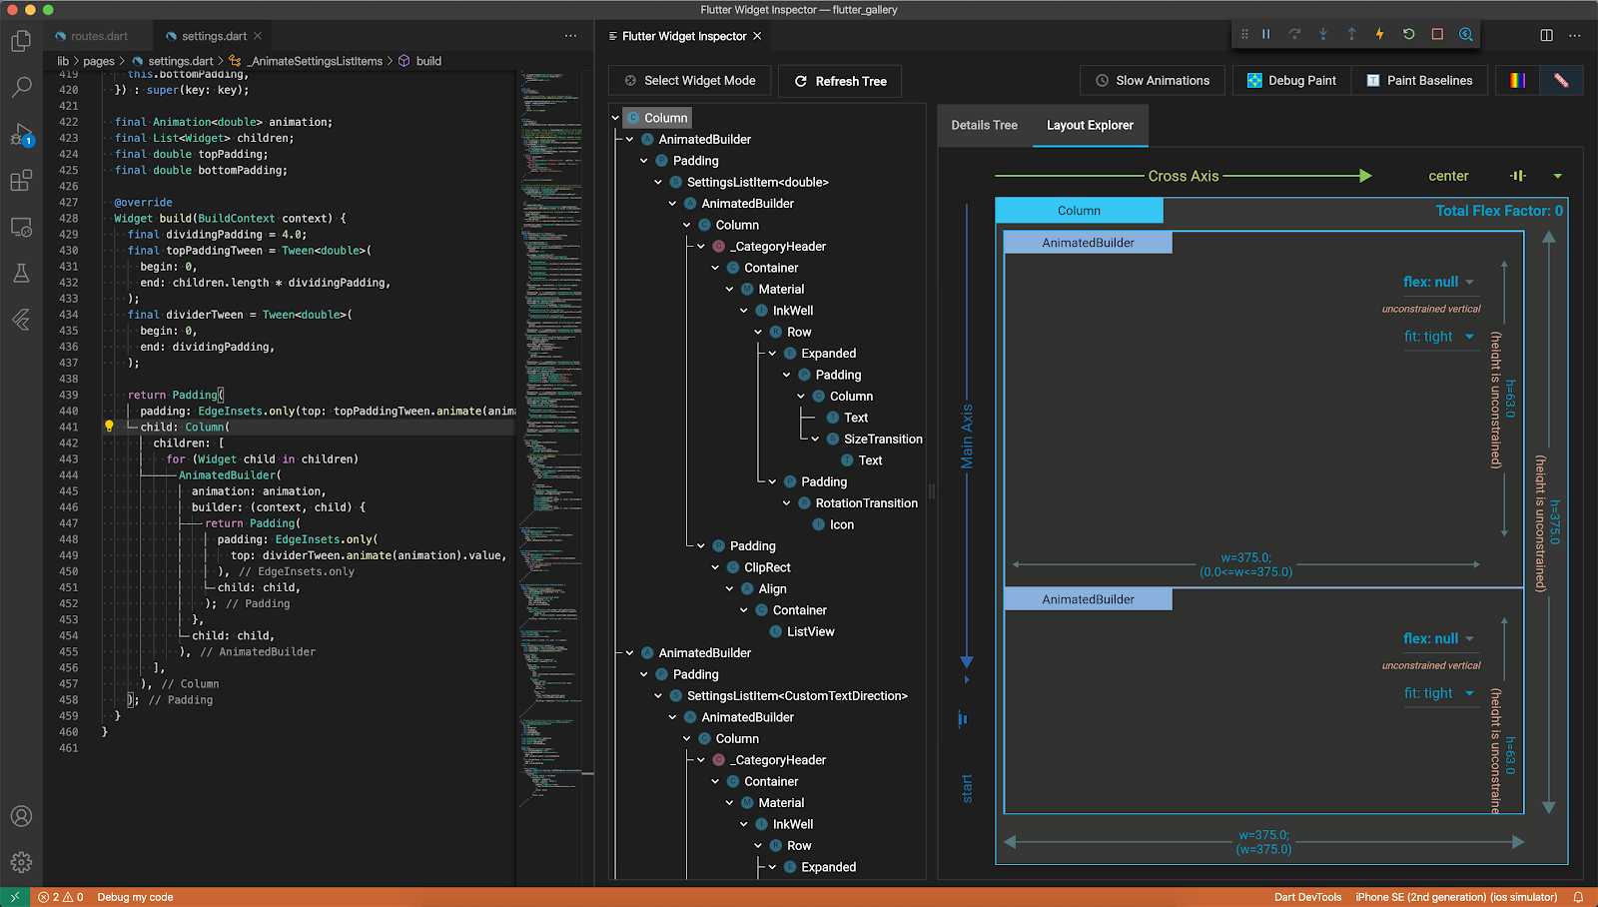Click the Select Widget Mode button
This screenshot has height=907, width=1598.
[x=689, y=81]
